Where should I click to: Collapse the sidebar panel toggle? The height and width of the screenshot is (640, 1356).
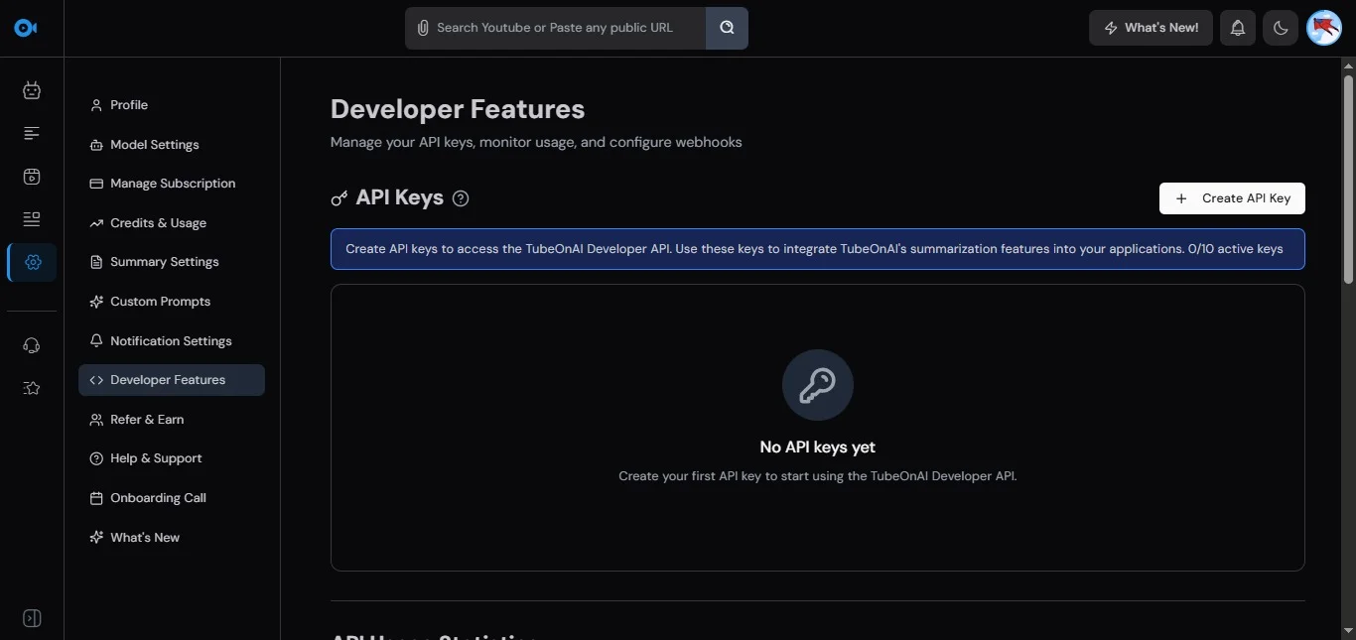(x=32, y=618)
